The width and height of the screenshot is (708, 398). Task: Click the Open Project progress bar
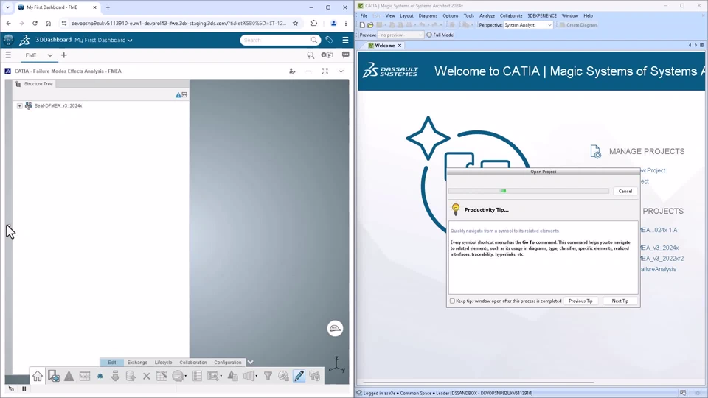(x=529, y=192)
